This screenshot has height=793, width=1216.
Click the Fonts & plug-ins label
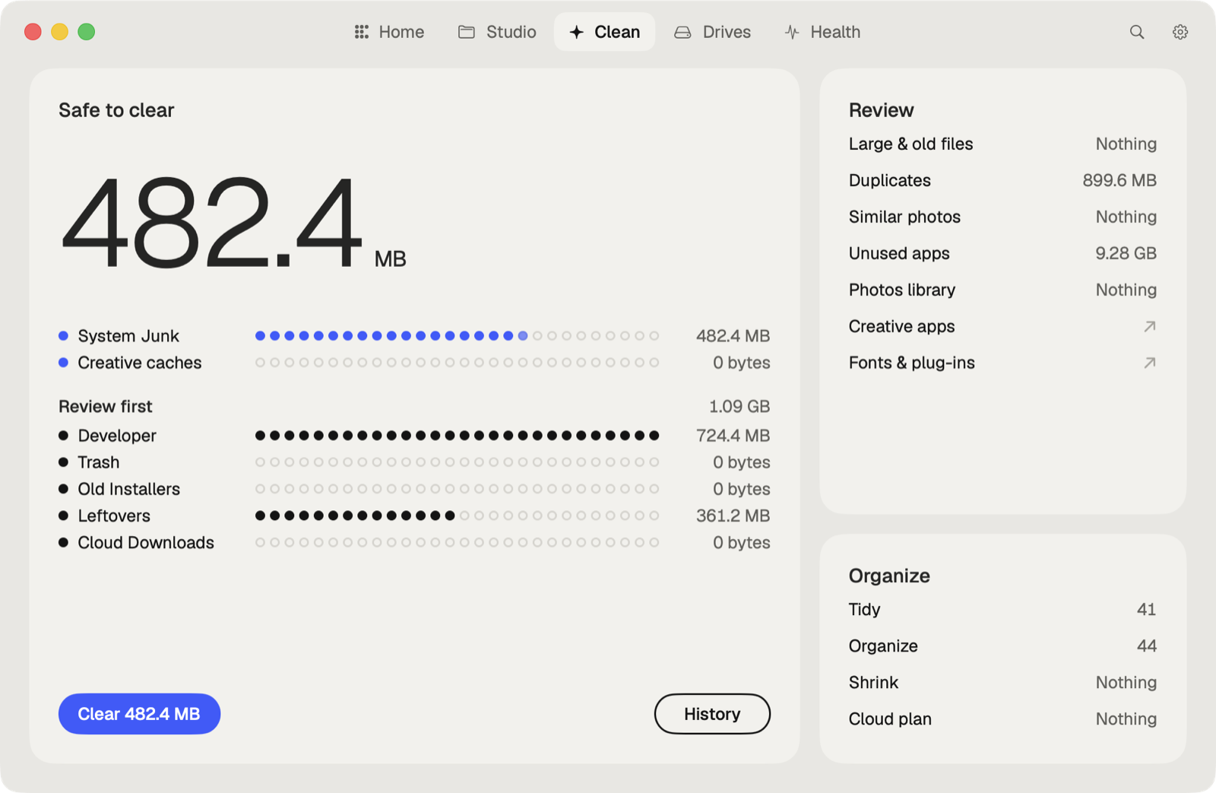click(911, 363)
